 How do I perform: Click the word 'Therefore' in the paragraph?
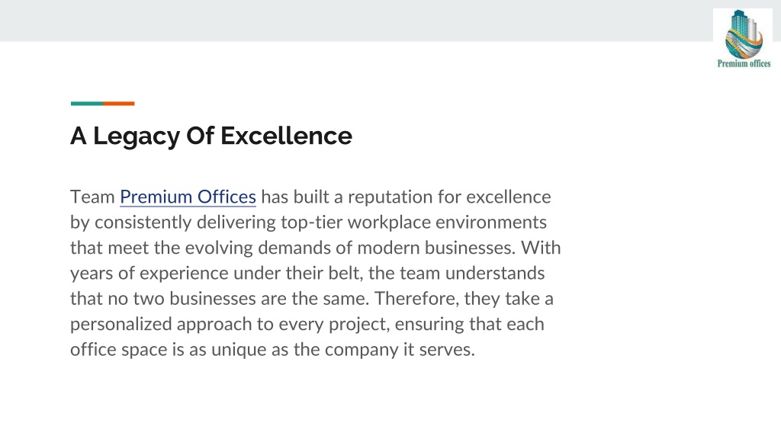click(x=416, y=299)
